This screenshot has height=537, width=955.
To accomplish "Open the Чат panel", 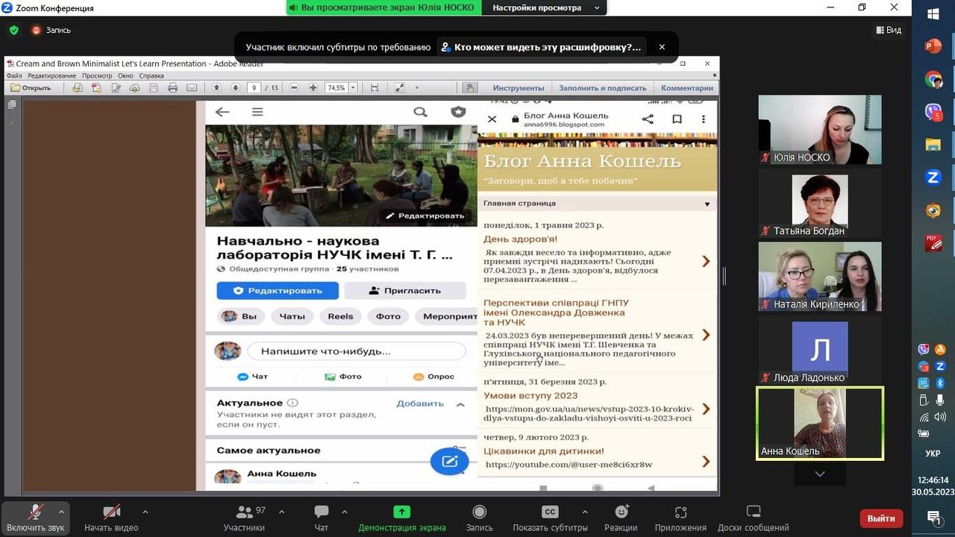I will tap(322, 518).
